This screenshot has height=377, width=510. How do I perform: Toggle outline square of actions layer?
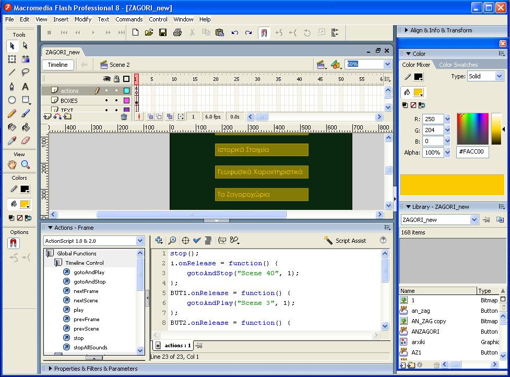(x=126, y=90)
